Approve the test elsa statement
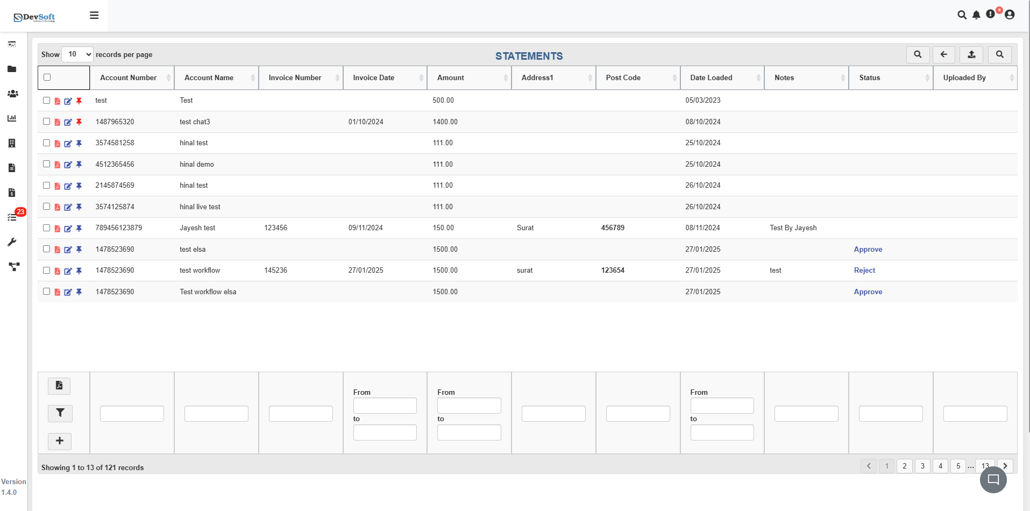This screenshot has height=511, width=1030. 868,249
